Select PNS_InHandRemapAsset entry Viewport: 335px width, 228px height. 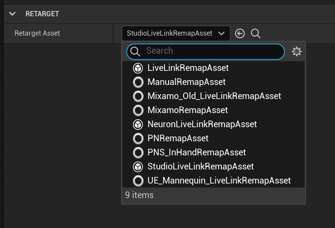click(214, 153)
